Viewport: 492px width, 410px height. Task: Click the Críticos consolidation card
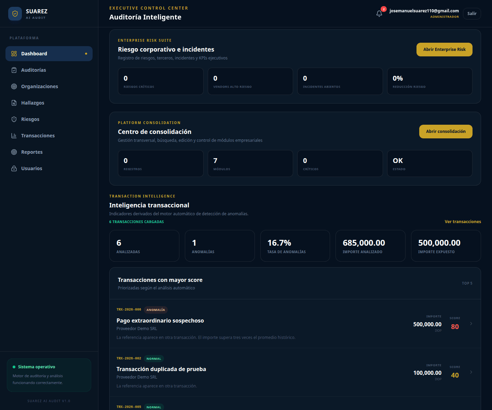tap(340, 164)
